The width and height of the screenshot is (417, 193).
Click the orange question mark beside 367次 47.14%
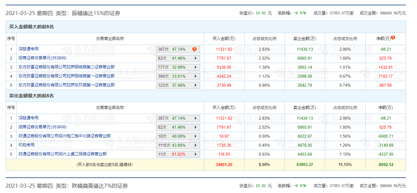point(194,49)
